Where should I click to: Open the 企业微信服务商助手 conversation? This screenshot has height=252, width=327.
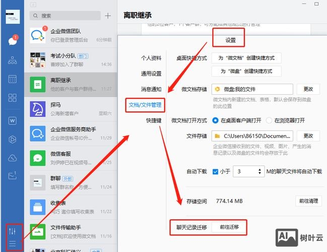pyautogui.click(x=71, y=134)
